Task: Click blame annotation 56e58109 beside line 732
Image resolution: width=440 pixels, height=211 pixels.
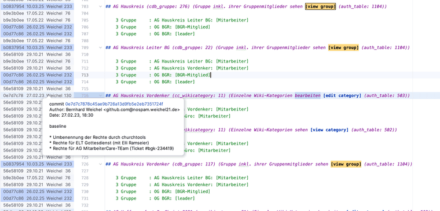Action: coord(37,205)
